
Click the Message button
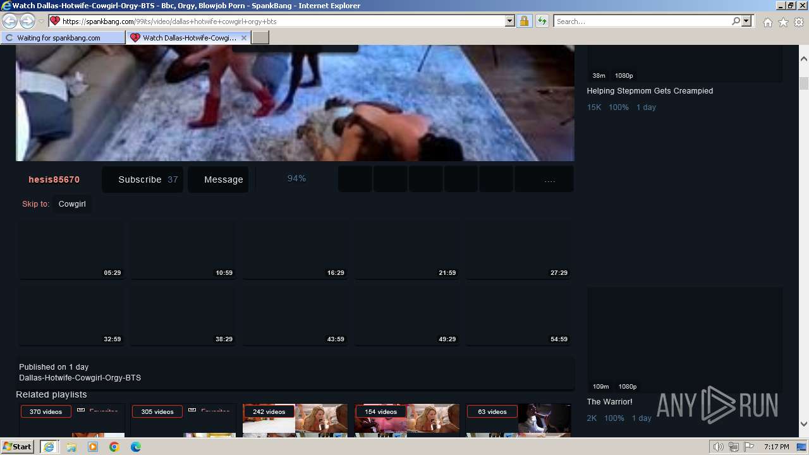(219, 179)
